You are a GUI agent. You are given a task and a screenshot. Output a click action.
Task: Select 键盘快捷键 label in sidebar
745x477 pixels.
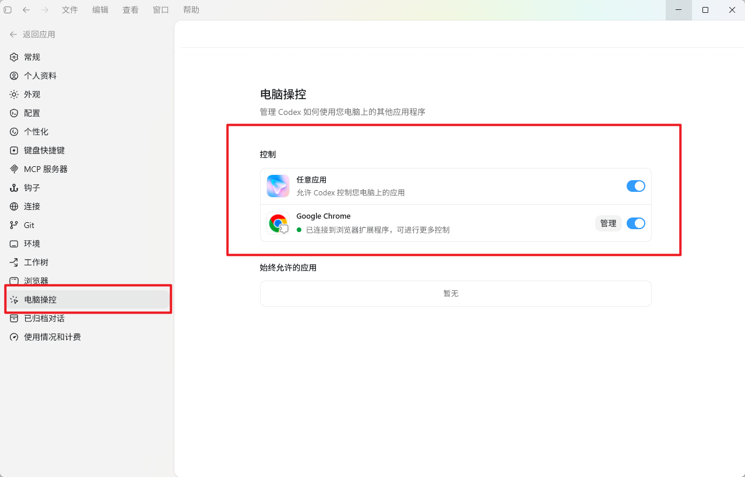coord(44,150)
